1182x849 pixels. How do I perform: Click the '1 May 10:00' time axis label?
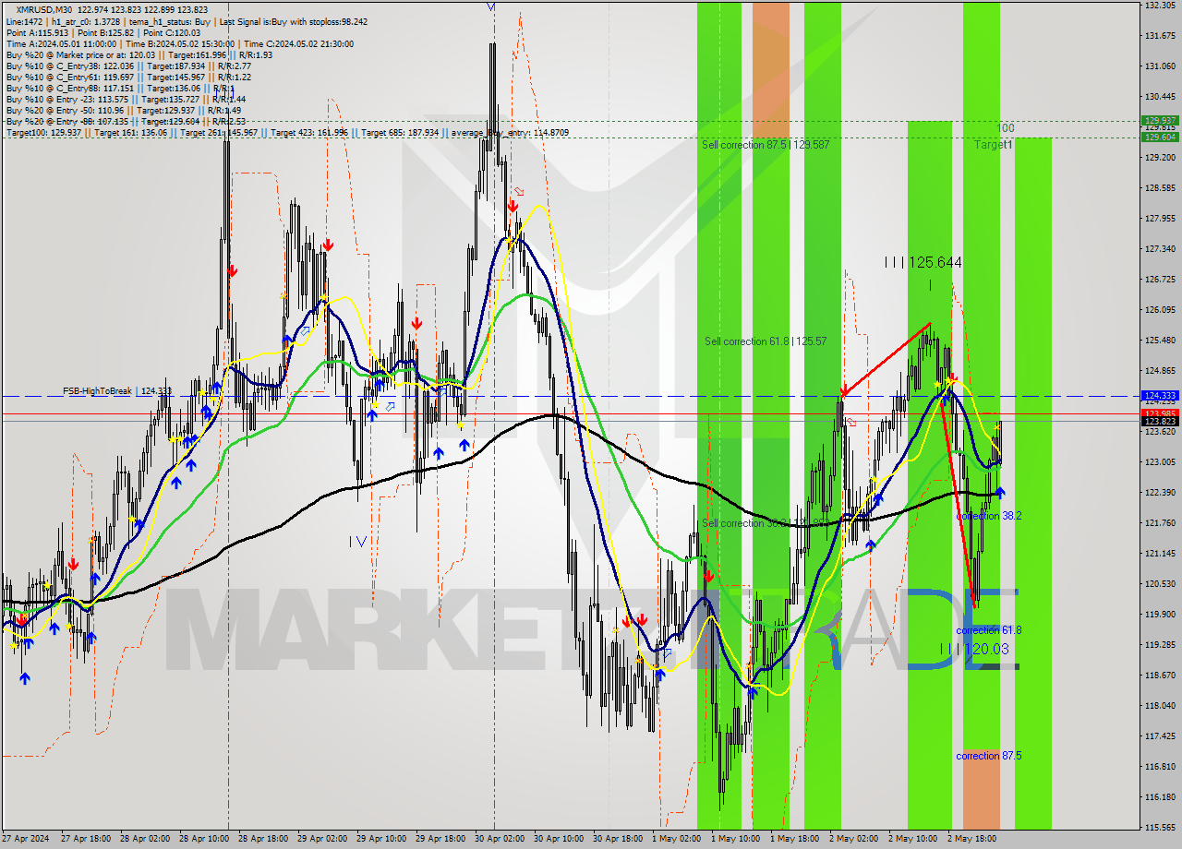735,840
